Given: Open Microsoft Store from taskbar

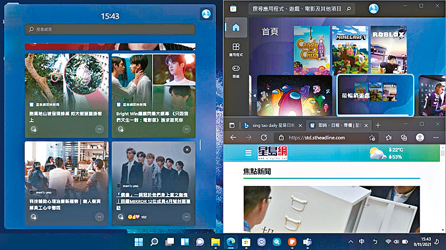Looking at the screenshot, I should coord(246,242).
